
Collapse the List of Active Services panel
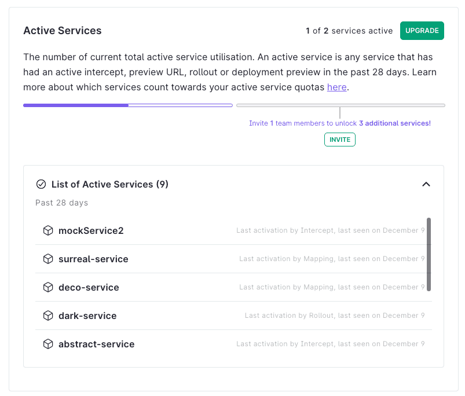click(x=426, y=184)
